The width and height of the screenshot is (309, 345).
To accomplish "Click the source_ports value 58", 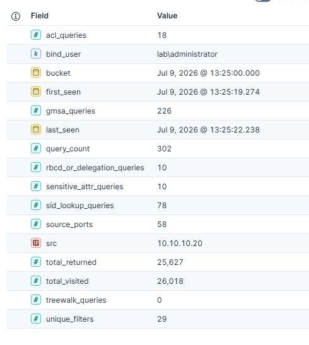I will click(162, 225).
